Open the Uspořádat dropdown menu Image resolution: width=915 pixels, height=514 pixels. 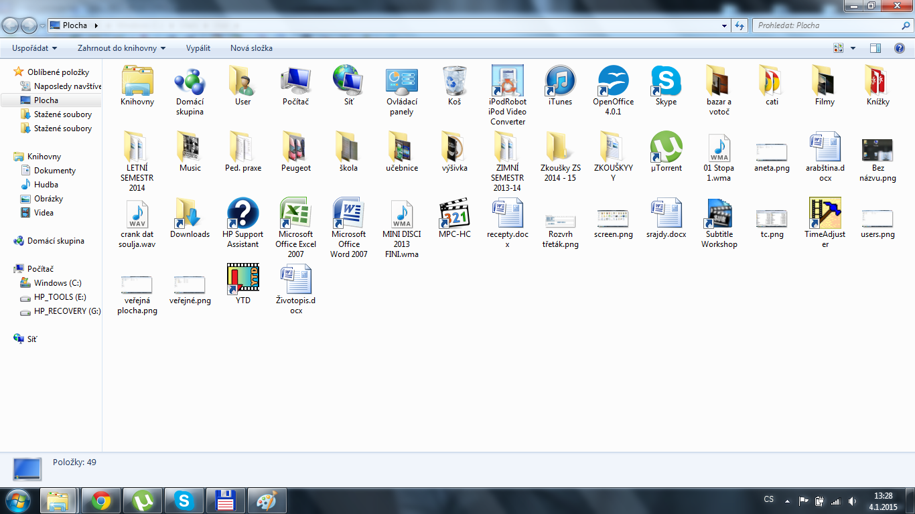tap(35, 48)
